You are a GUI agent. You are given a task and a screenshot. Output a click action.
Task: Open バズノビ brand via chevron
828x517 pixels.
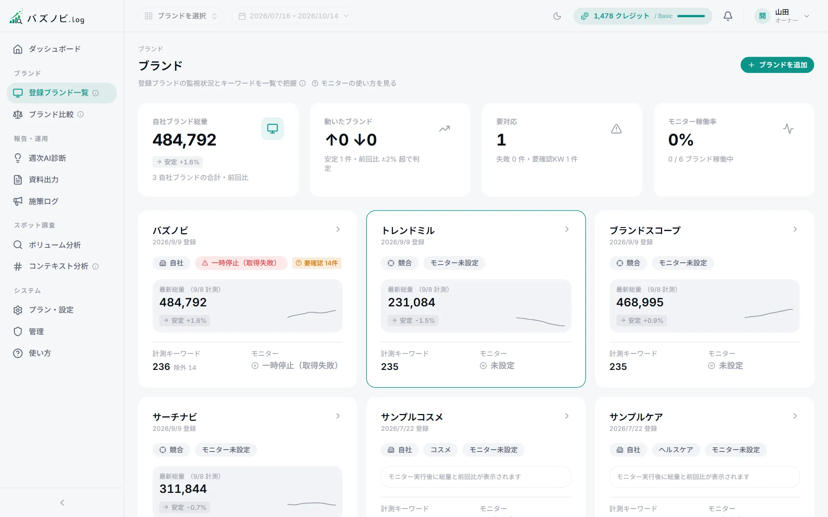pos(338,229)
